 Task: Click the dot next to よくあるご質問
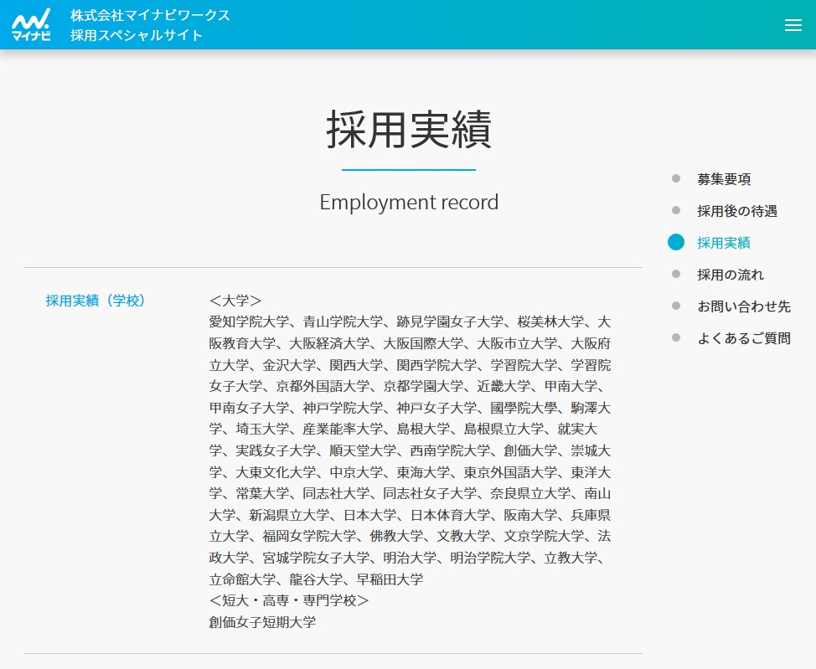tap(676, 337)
